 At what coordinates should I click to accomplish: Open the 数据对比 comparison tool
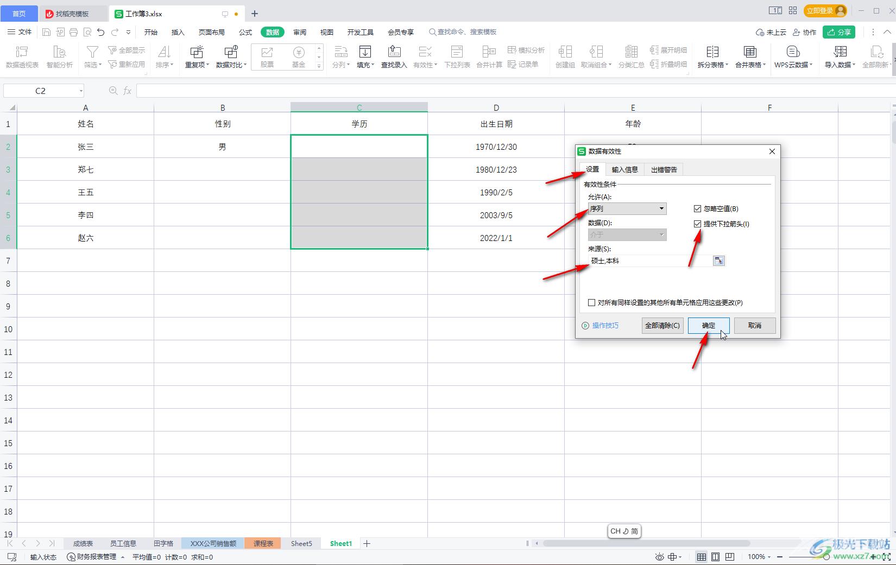231,56
